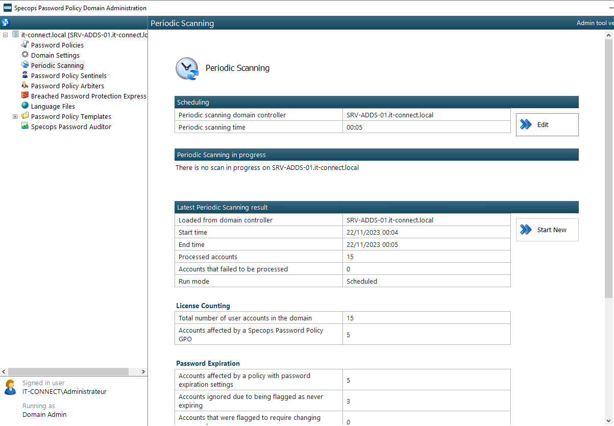Click the Periodic Scanning header bar title
This screenshot has height=426, width=614.
tap(182, 23)
